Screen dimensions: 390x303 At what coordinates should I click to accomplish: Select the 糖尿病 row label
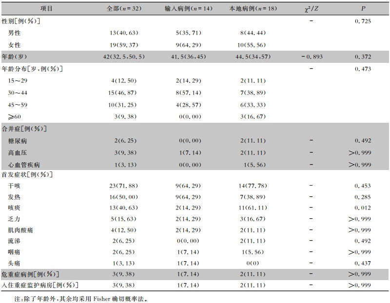point(18,141)
